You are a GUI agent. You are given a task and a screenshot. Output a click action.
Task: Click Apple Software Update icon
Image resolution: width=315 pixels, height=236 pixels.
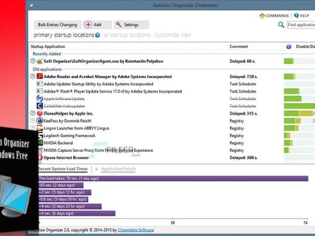[x=39, y=98]
